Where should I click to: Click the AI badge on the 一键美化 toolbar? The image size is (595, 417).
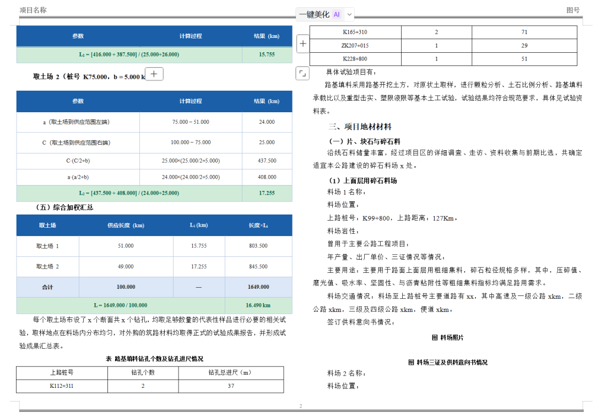pyautogui.click(x=337, y=14)
